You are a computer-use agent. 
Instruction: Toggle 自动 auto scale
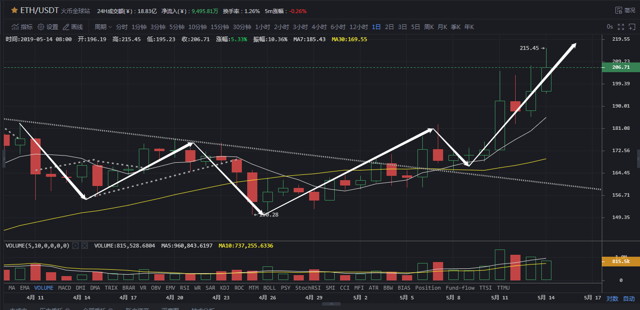(628, 299)
